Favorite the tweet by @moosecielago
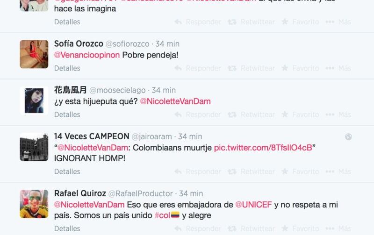Image resolution: width=374 pixels, height=235 pixels. 300,114
